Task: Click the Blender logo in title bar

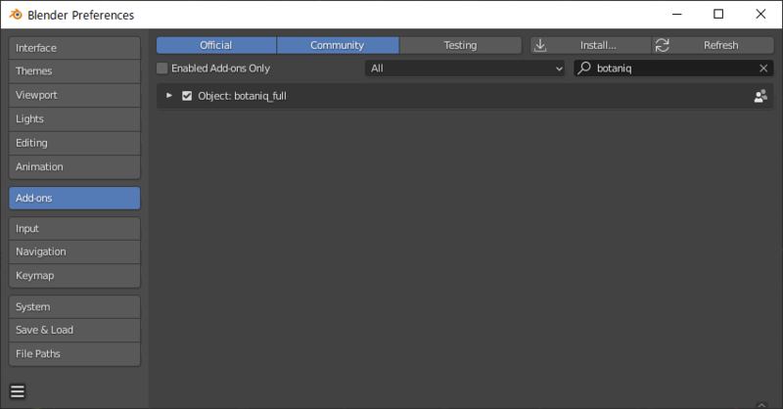Action: 16,15
